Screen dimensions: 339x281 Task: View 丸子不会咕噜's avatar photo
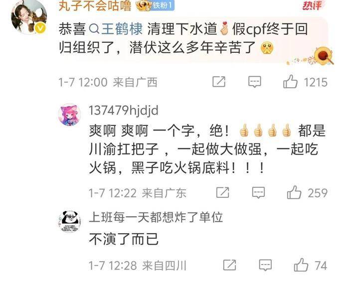[29, 16]
